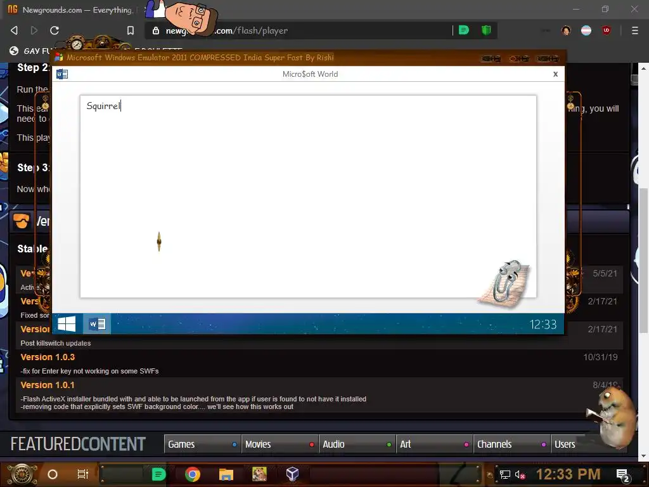Close the Micro$oft World window
Viewport: 649px width, 487px height.
(555, 74)
